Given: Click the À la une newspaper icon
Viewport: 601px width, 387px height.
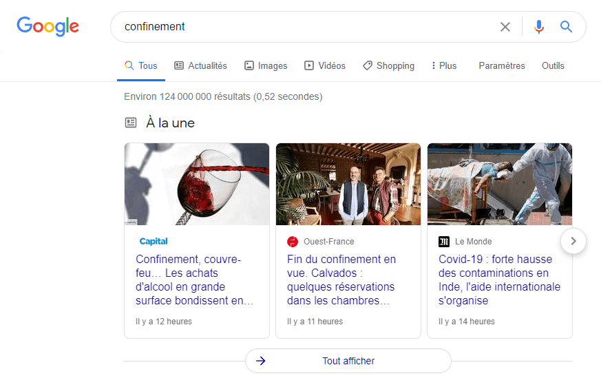Looking at the screenshot, I should (x=131, y=123).
